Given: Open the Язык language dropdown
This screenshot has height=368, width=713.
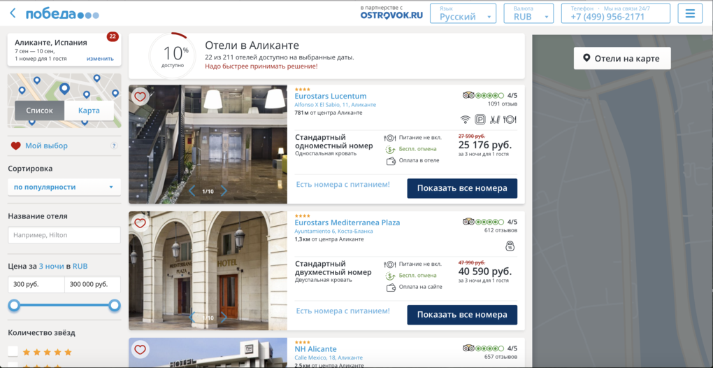Looking at the screenshot, I should point(463,13).
